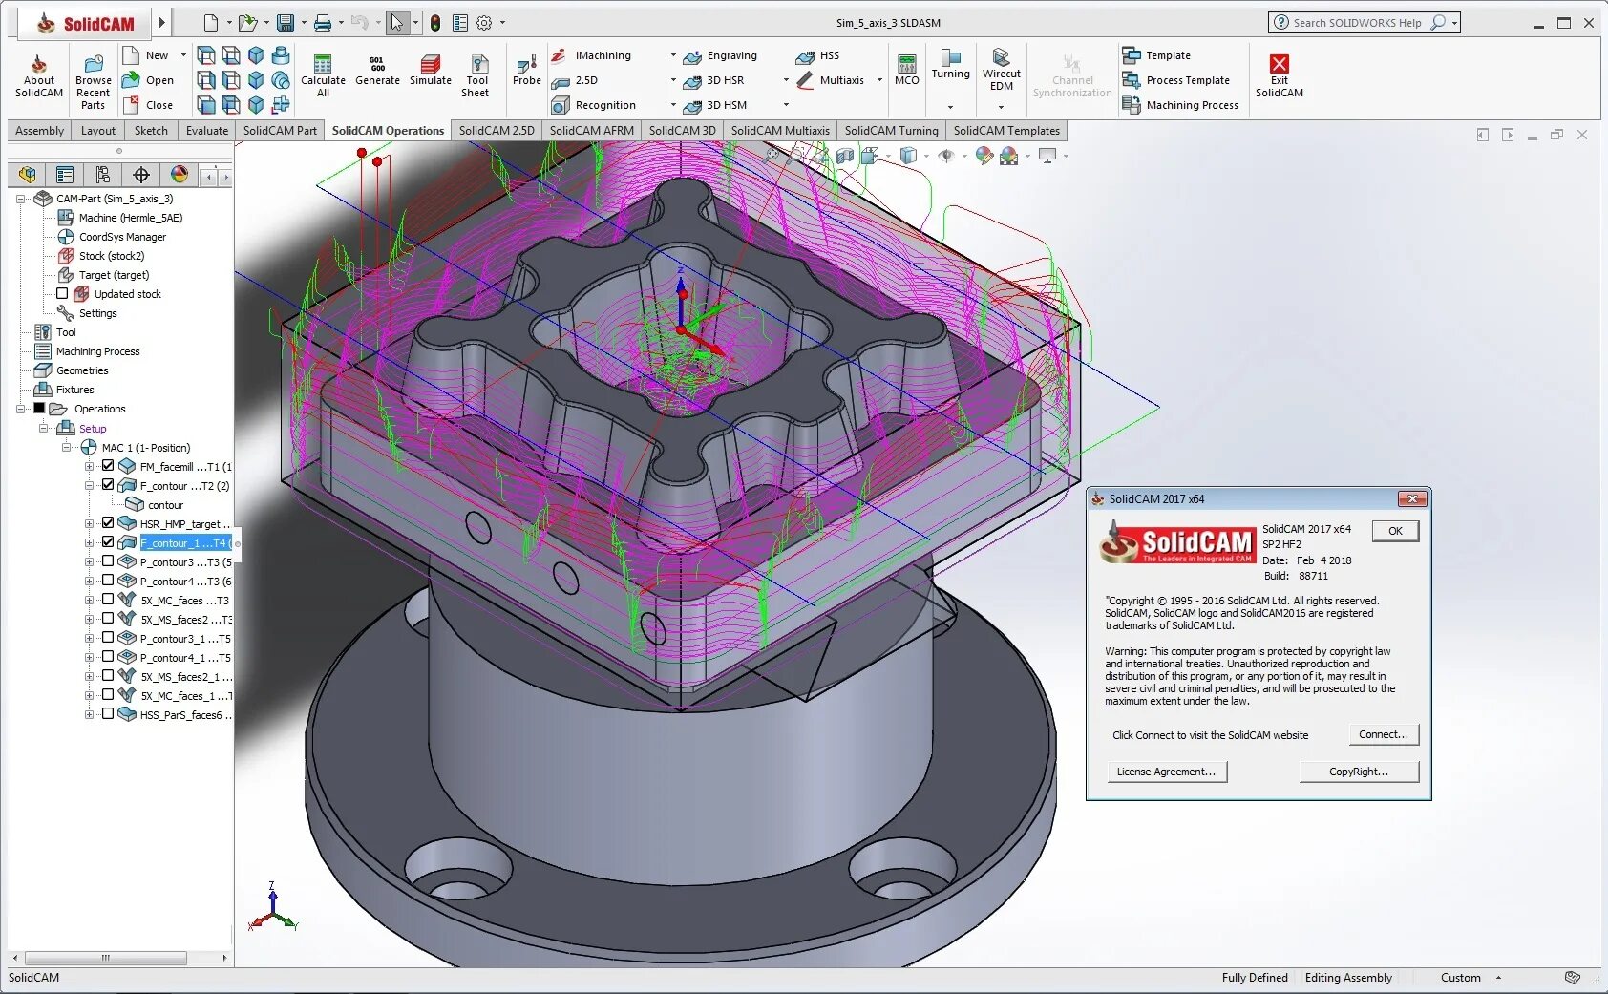Select the HSS operation
This screenshot has height=994, width=1608.
coord(818,56)
